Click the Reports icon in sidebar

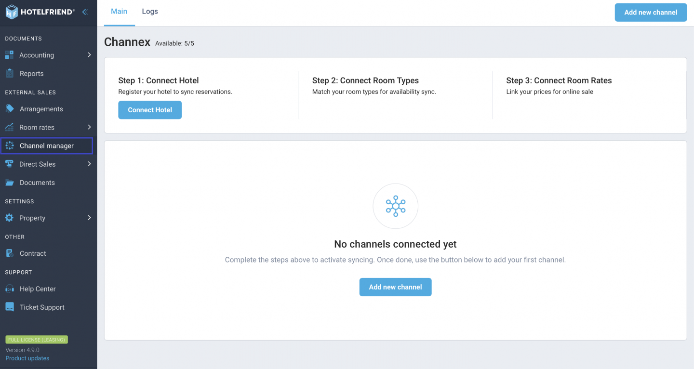[9, 73]
